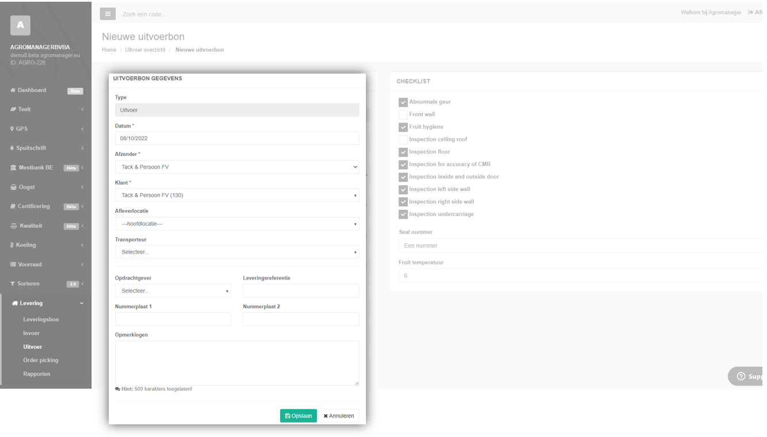This screenshot has width=767, height=437.
Task: Click the Koeling thermometer icon
Action: (x=12, y=245)
